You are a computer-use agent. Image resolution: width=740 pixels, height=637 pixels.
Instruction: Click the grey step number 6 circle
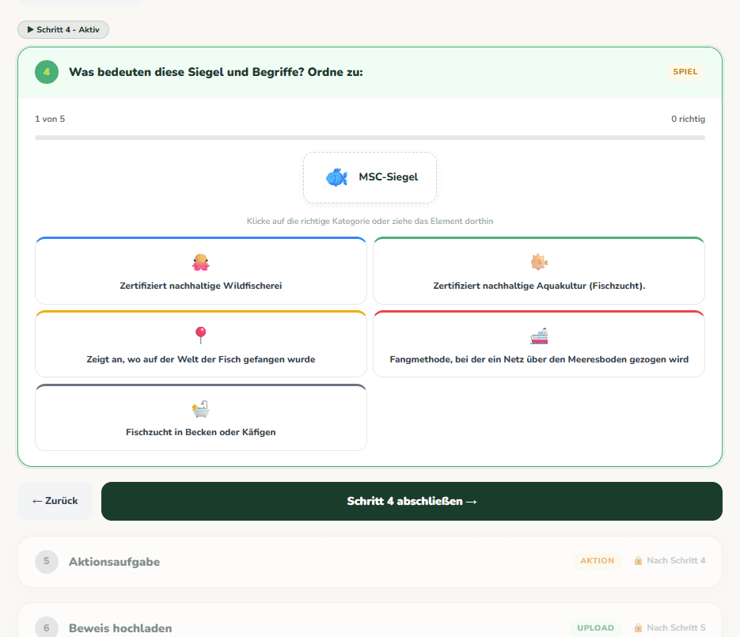[47, 628]
